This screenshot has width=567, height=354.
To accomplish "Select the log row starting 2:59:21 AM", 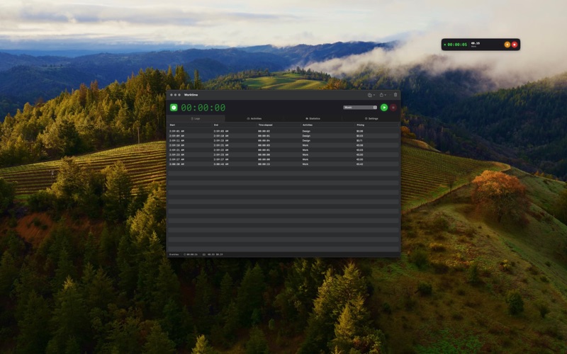I will [283, 150].
